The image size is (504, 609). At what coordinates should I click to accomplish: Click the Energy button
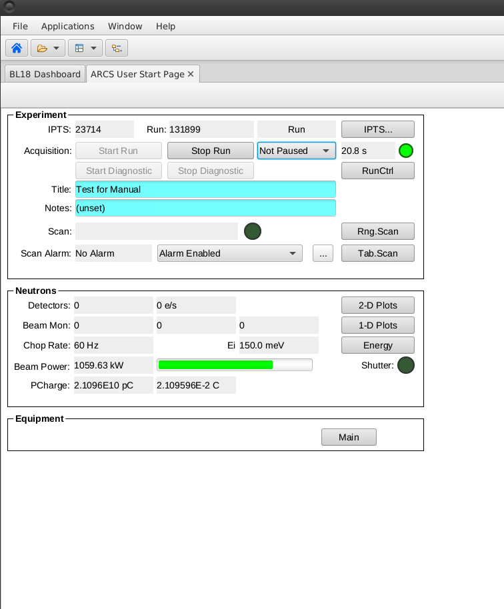click(378, 345)
